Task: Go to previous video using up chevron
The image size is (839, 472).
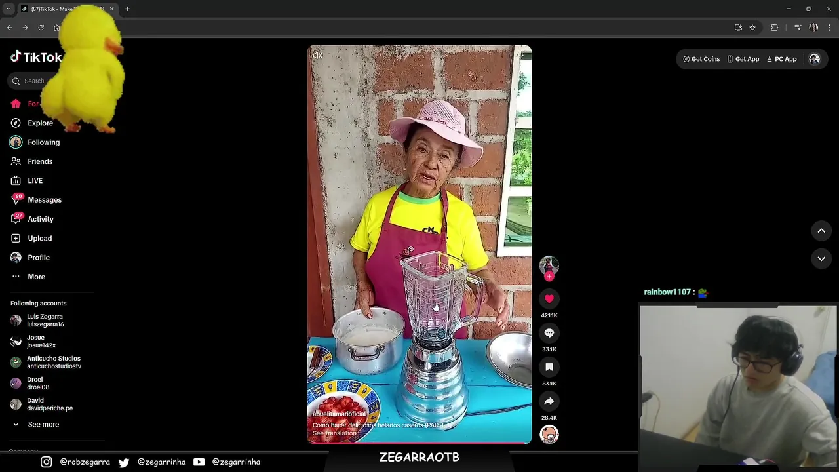Action: [x=821, y=231]
